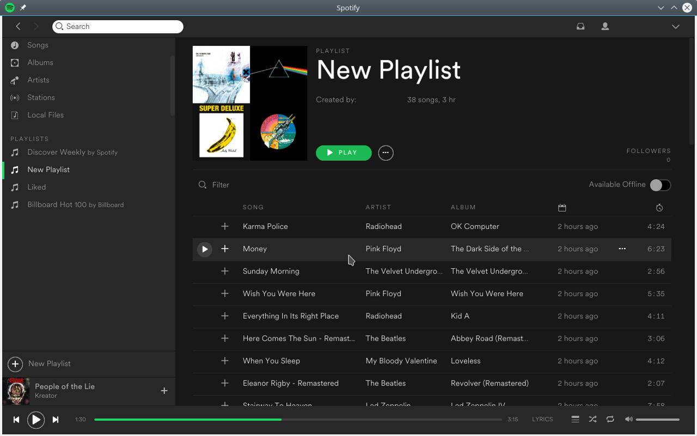Sort by the SONG column header
Image resolution: width=697 pixels, height=436 pixels.
(x=253, y=207)
